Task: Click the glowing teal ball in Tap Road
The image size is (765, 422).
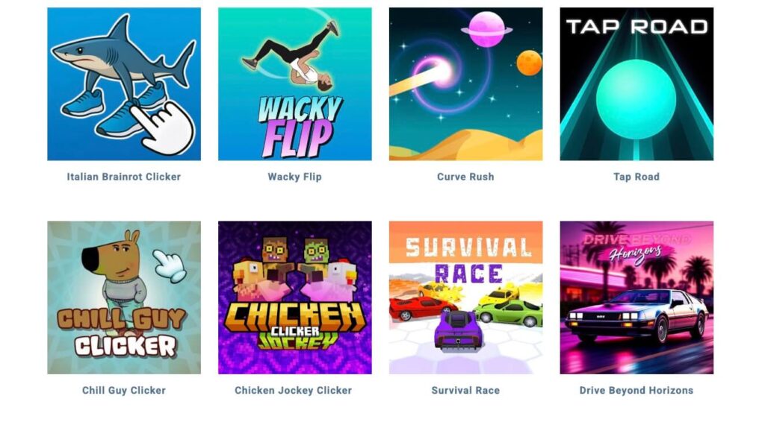Action: point(637,100)
